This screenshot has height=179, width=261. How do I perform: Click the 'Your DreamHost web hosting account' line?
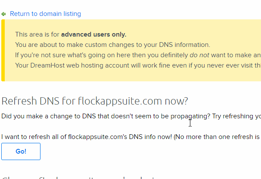coord(138,65)
